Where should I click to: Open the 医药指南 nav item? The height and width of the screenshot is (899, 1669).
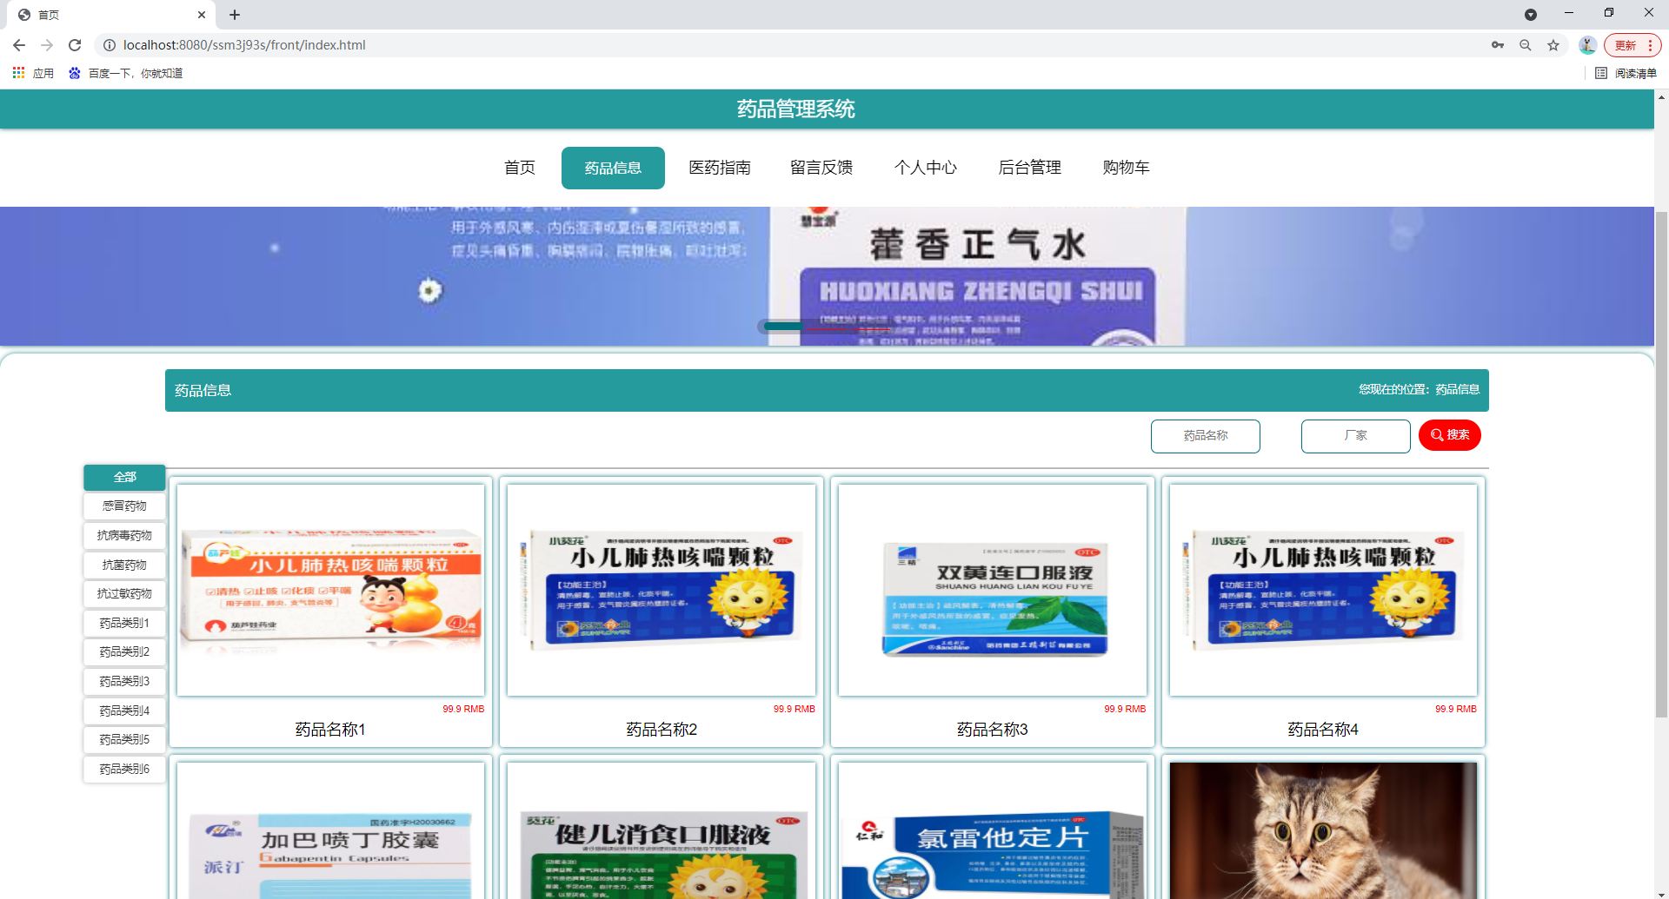coord(720,168)
